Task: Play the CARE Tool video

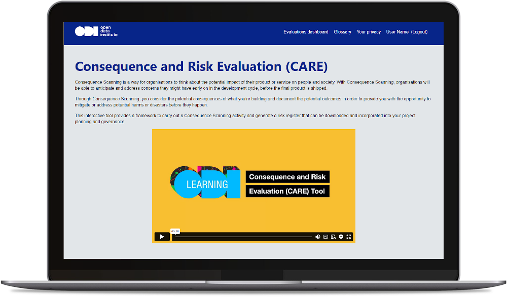Action: (162, 237)
